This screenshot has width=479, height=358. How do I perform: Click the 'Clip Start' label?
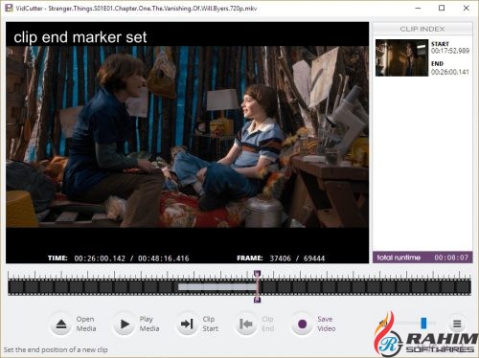point(211,324)
